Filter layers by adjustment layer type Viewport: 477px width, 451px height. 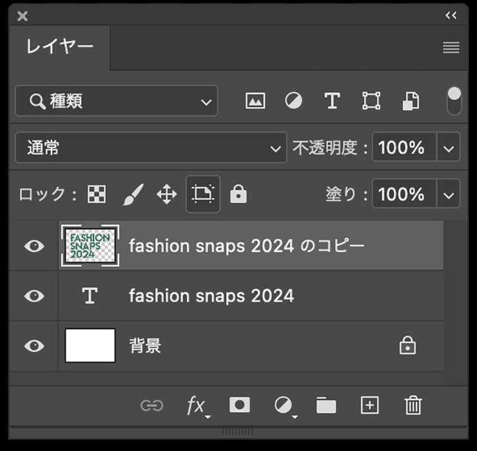(x=293, y=101)
